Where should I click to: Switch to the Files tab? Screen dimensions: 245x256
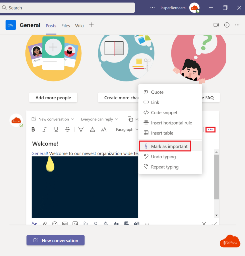[66, 26]
